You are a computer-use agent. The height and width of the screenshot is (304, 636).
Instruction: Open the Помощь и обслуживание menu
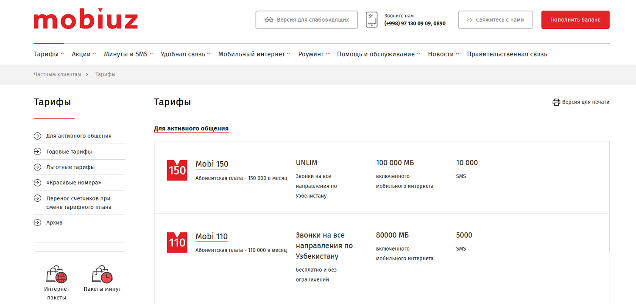pyautogui.click(x=376, y=54)
